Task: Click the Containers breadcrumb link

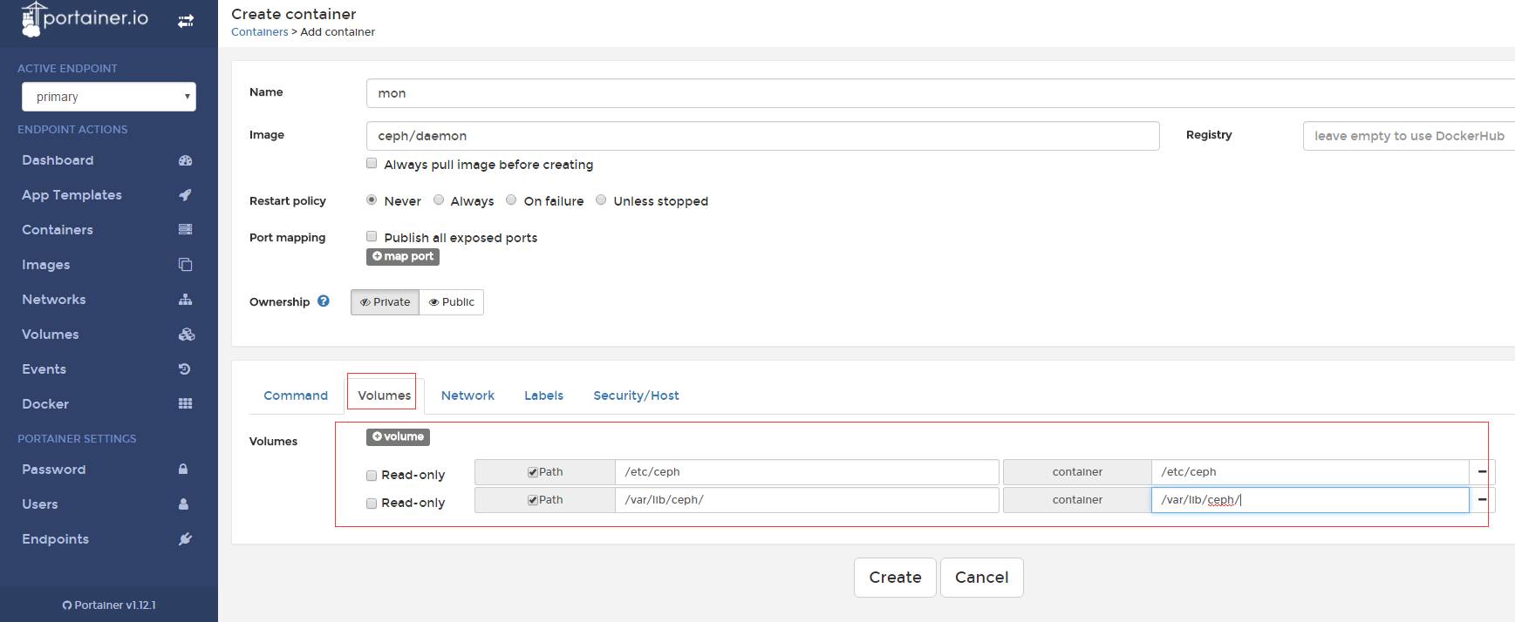Action: [x=259, y=32]
